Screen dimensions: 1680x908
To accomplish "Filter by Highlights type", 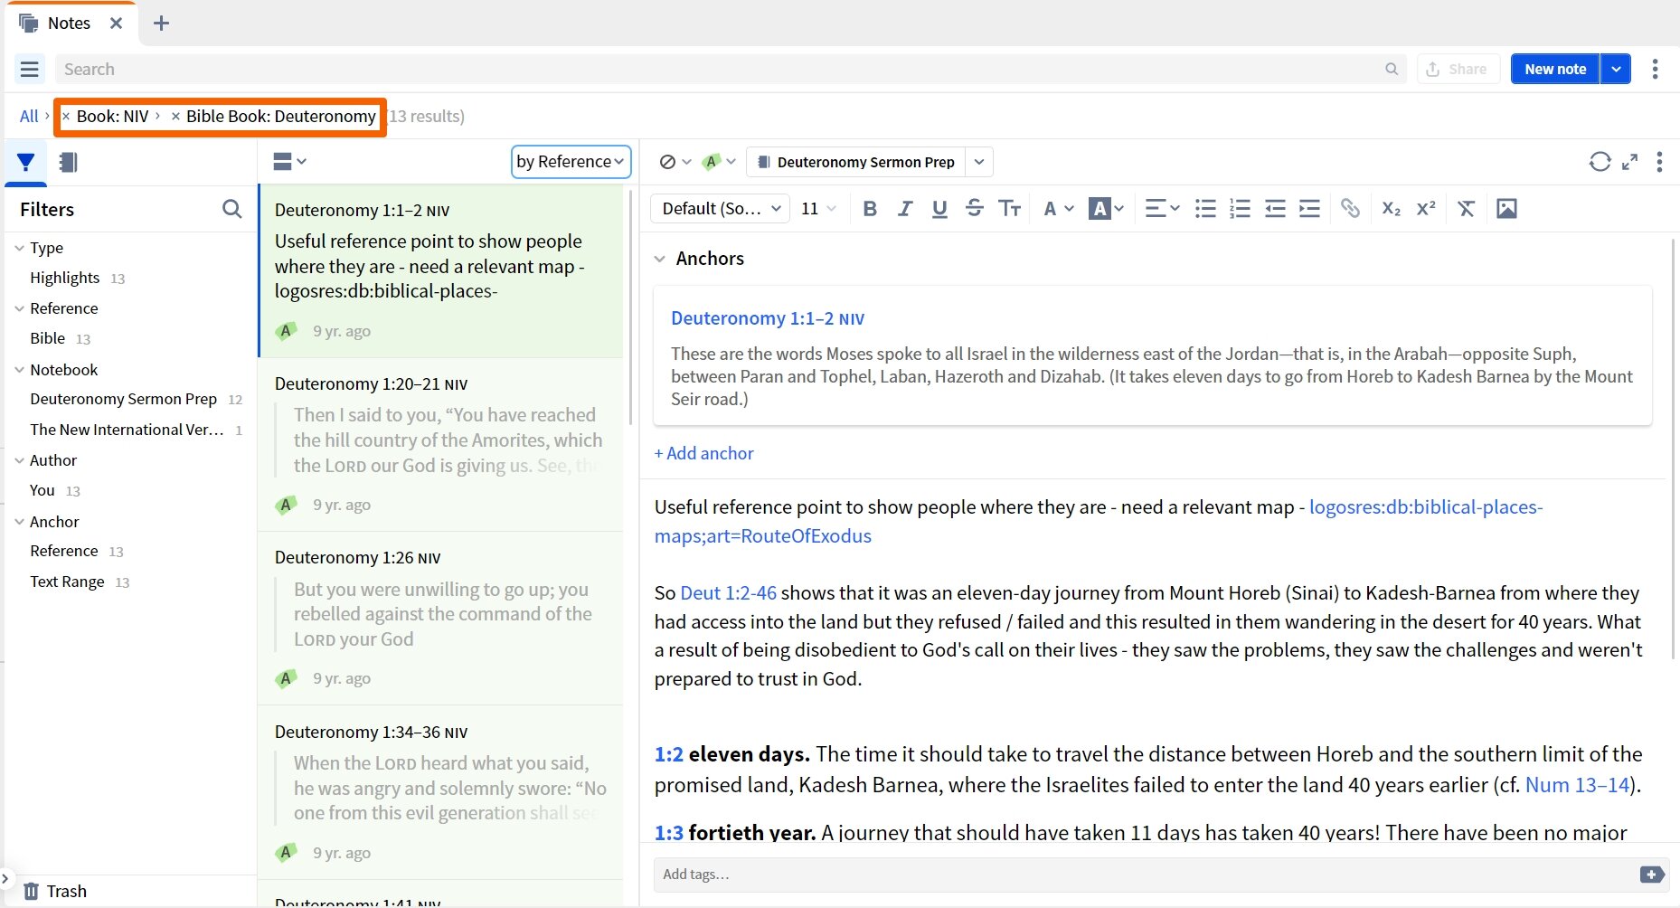I will [x=64, y=278].
